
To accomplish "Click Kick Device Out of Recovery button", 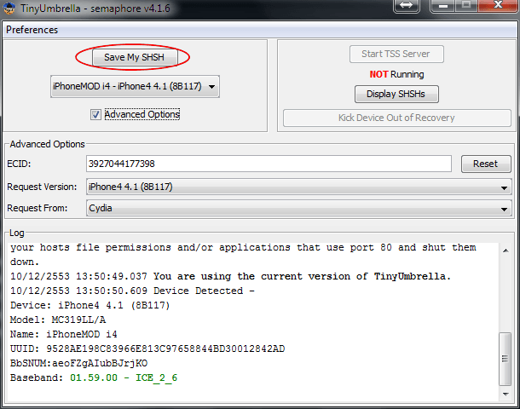I will (396, 118).
